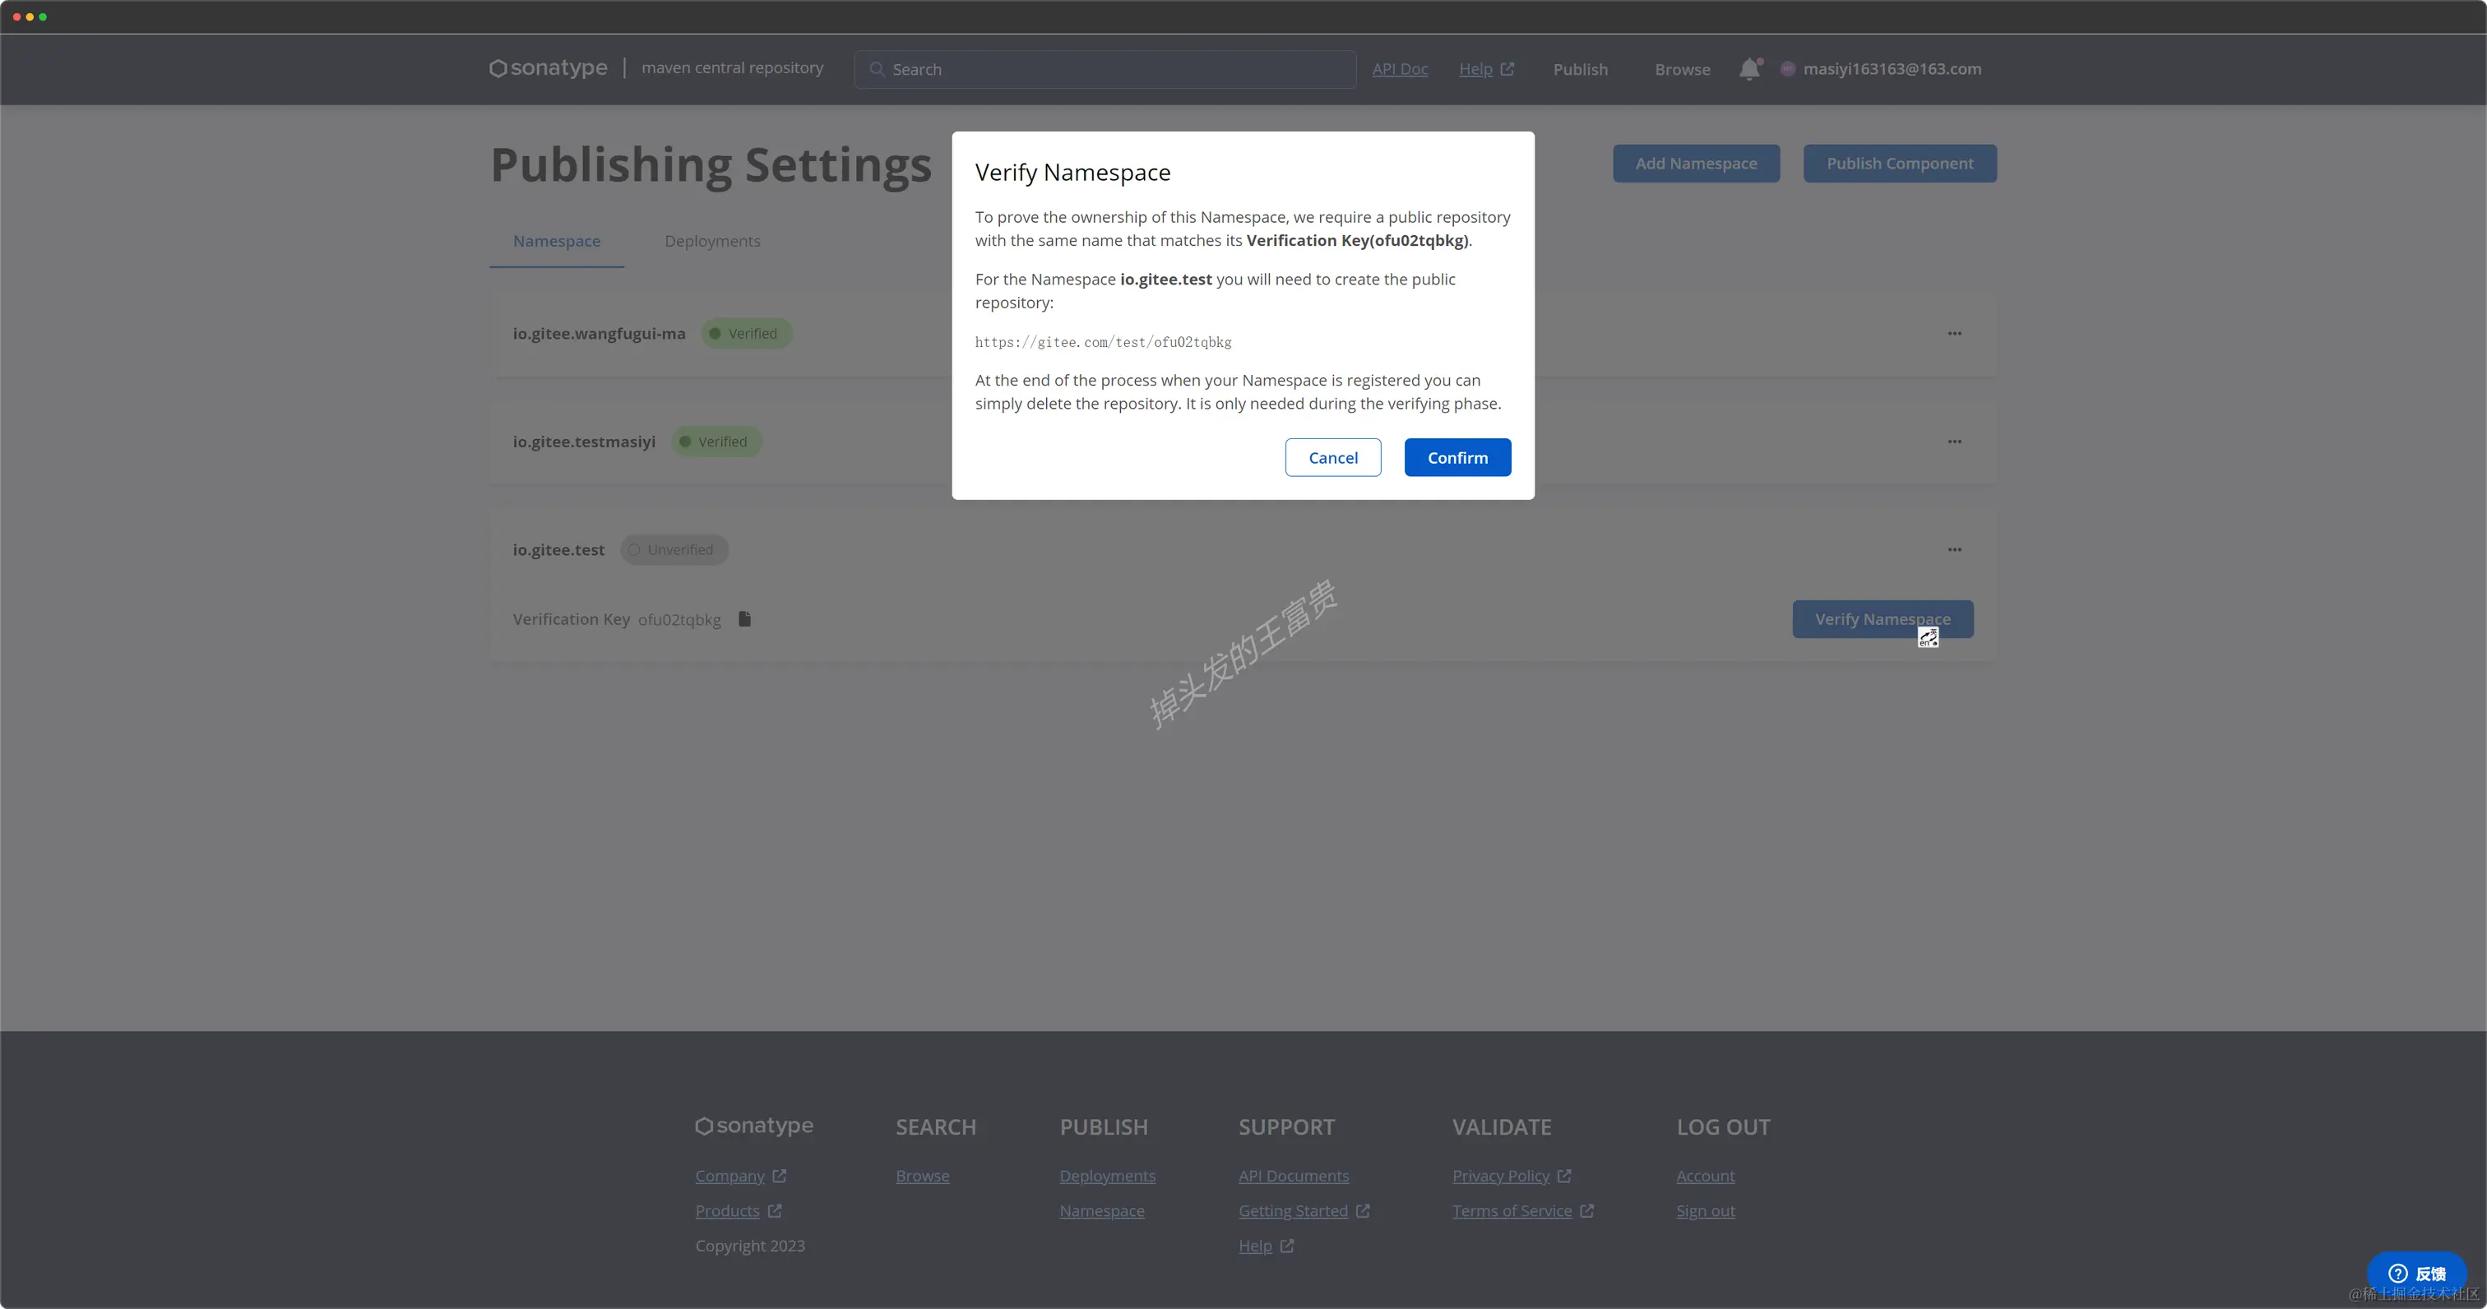Open the API Doc link

[1399, 70]
